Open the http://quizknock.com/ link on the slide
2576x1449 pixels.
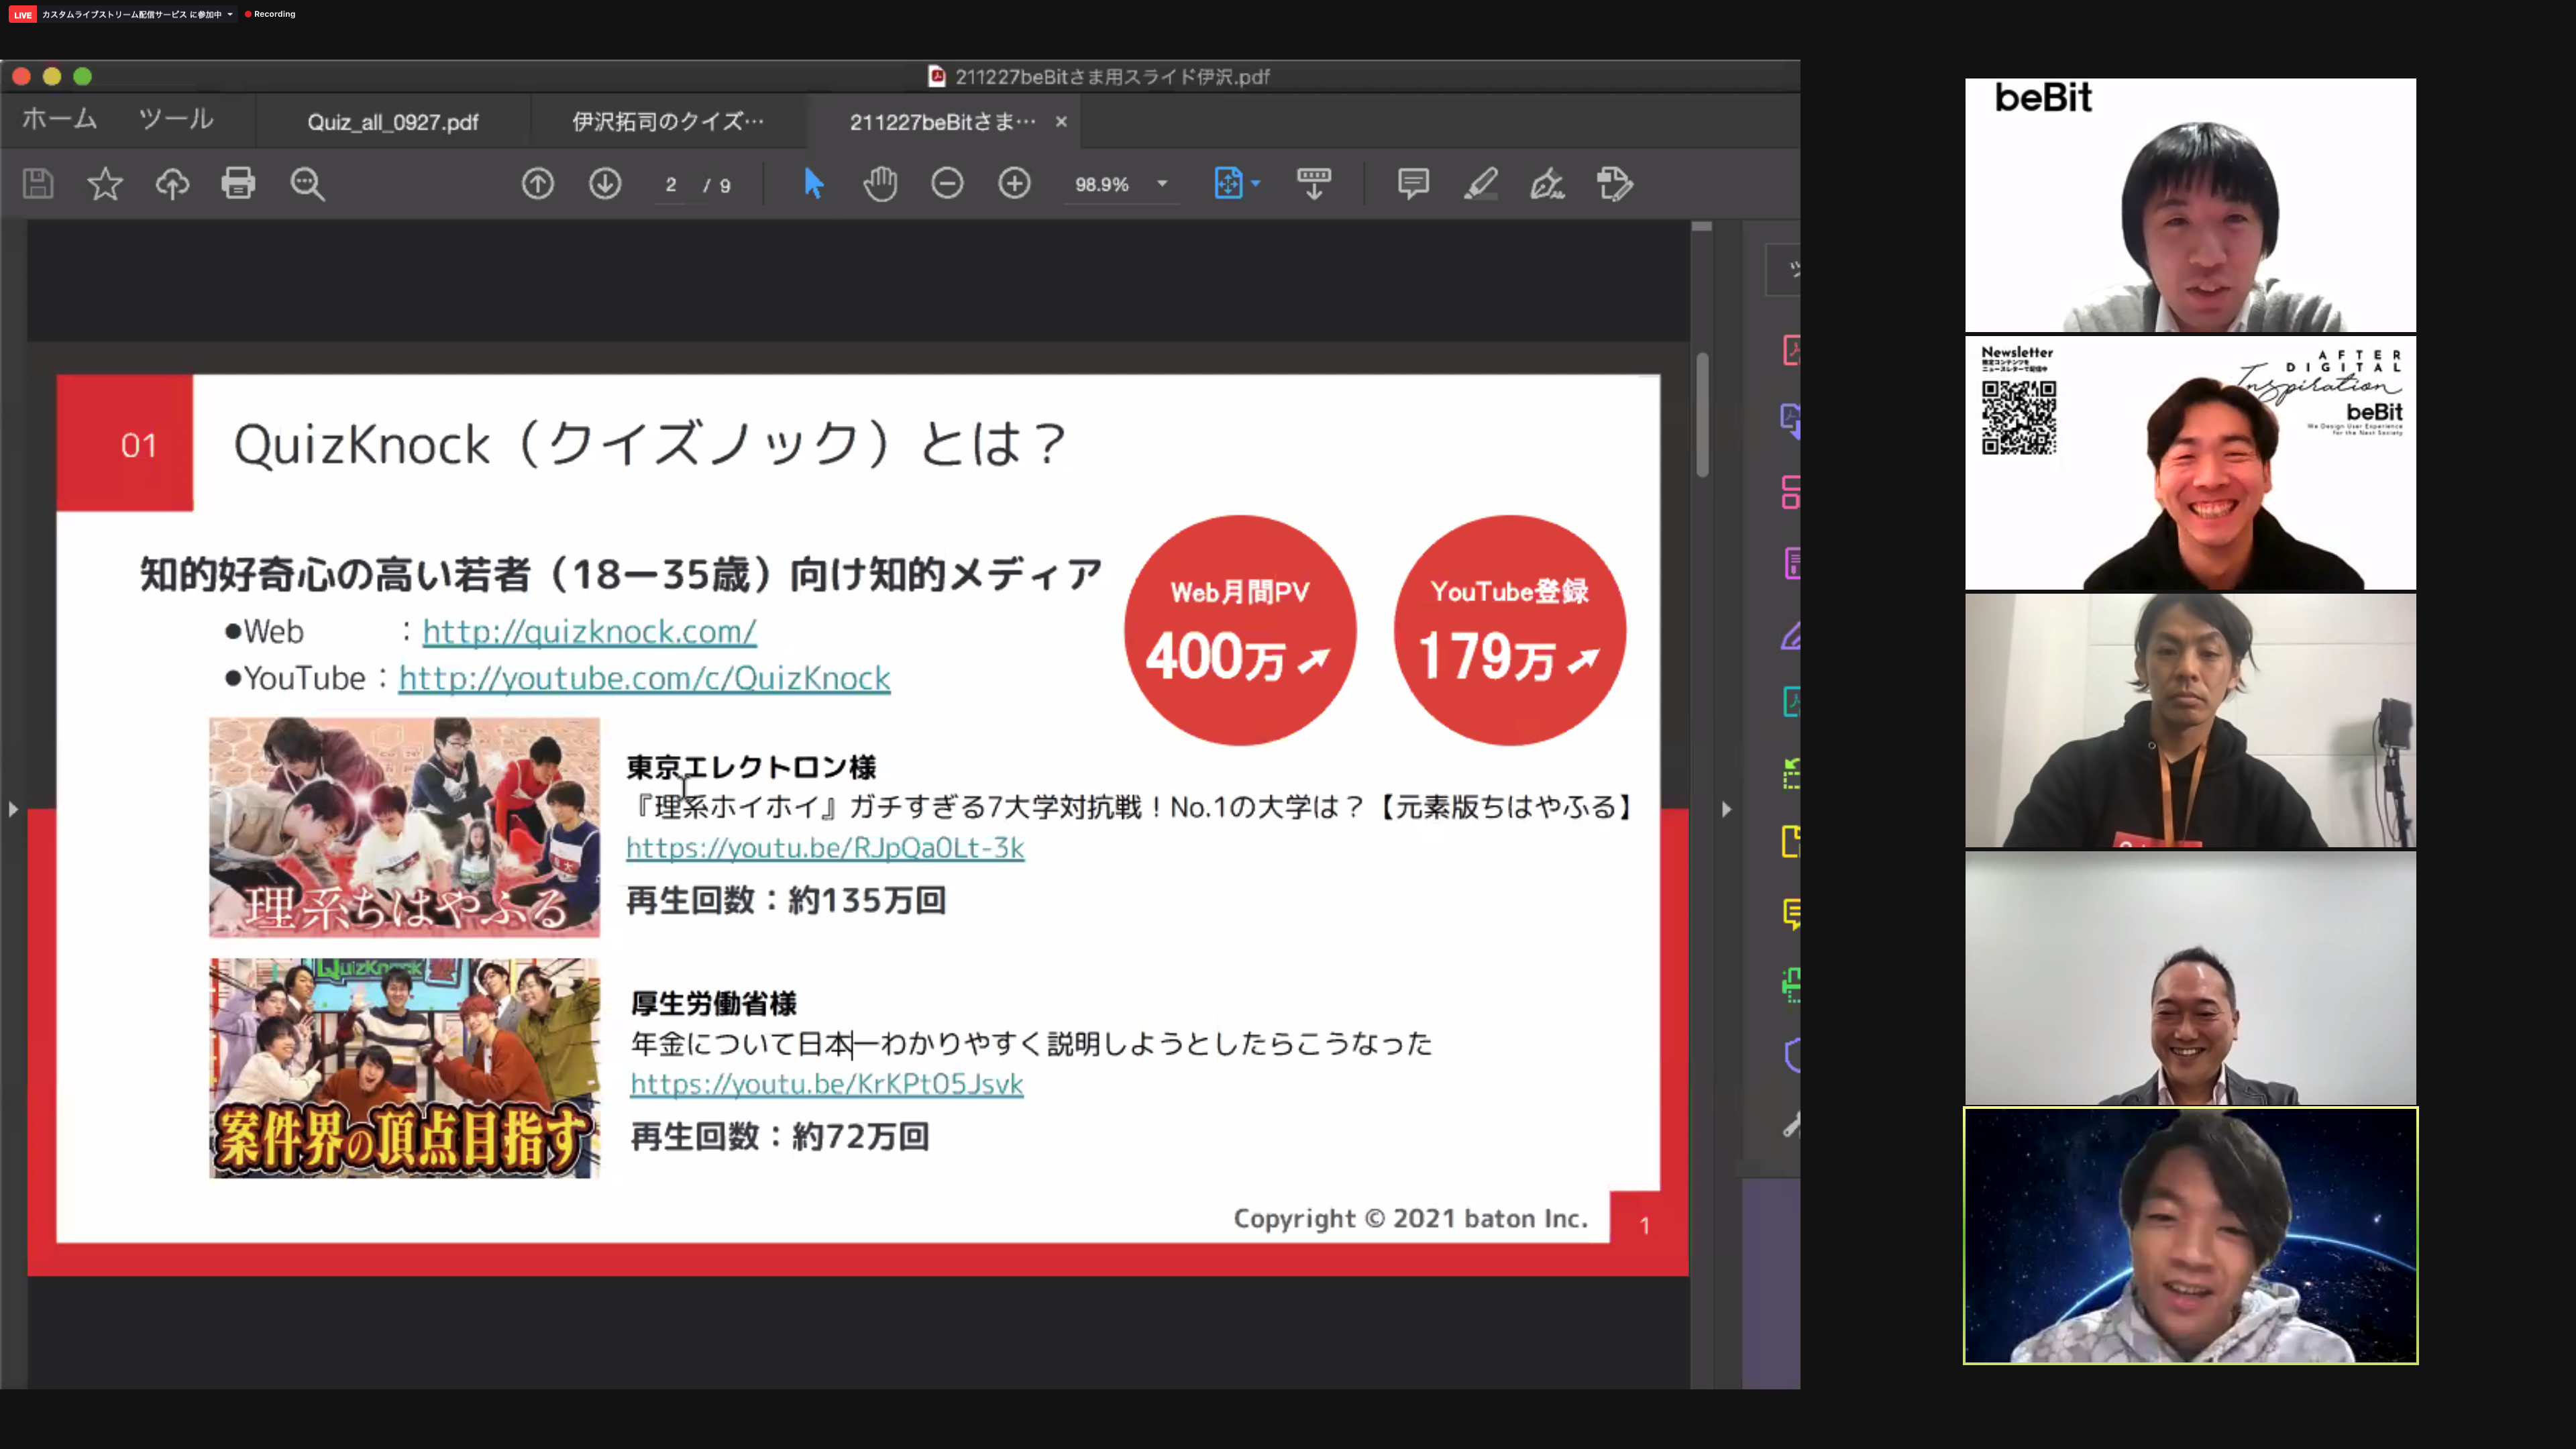click(x=589, y=631)
